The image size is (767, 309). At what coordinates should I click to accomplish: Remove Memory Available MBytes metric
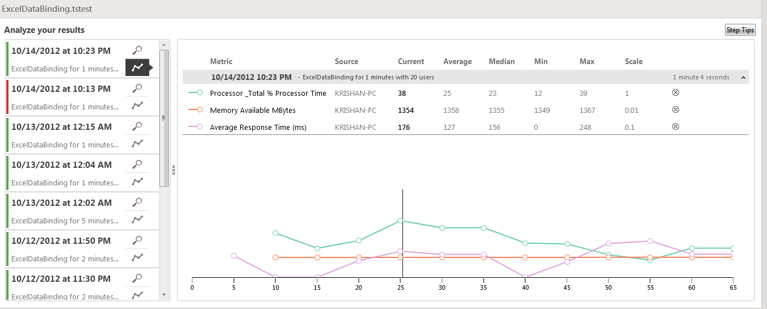(x=676, y=110)
